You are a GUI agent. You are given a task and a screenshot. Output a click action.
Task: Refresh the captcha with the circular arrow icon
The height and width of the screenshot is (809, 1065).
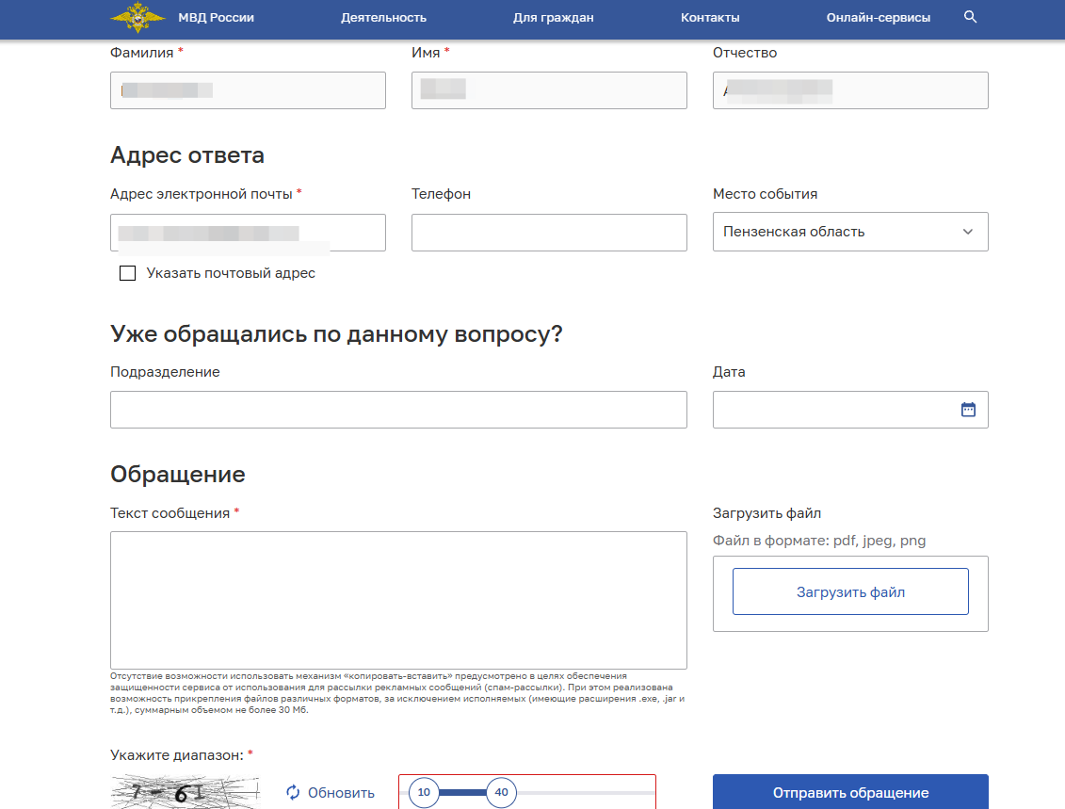pyautogui.click(x=292, y=793)
